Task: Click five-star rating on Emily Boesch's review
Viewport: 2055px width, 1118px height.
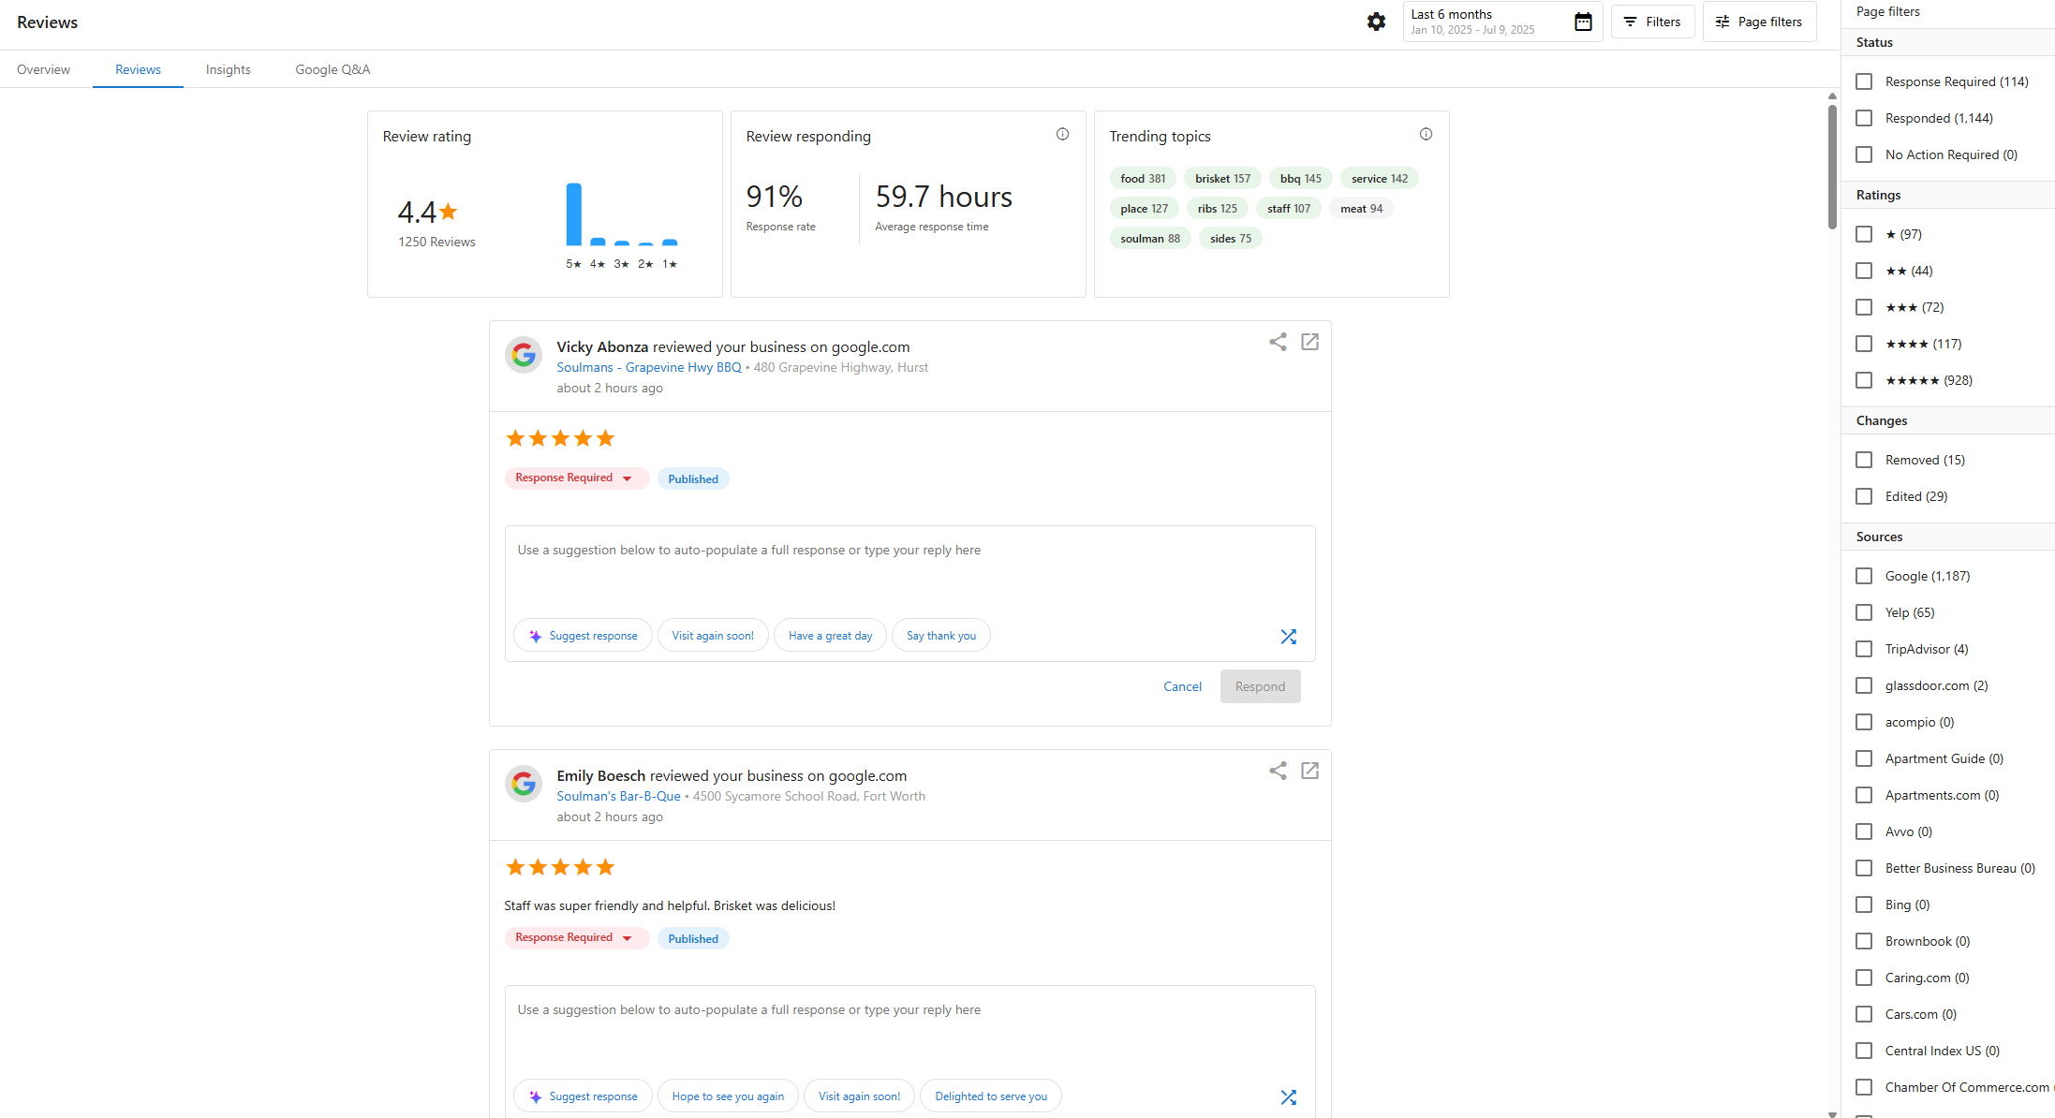Action: (560, 867)
